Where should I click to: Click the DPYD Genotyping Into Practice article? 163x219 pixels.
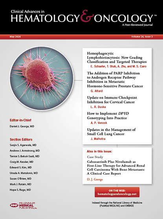pos(108,116)
